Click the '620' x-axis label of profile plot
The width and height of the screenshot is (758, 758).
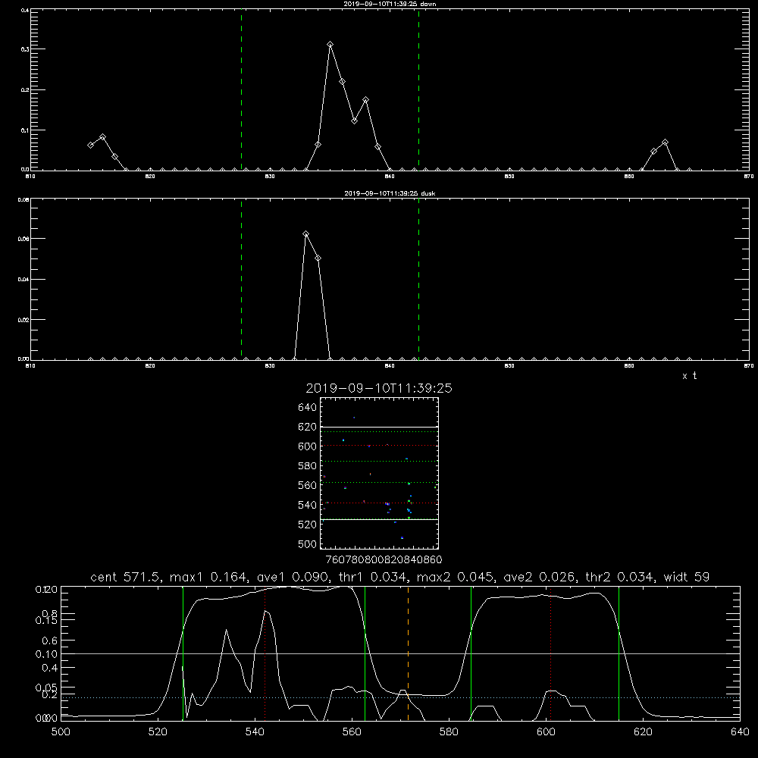tap(643, 732)
